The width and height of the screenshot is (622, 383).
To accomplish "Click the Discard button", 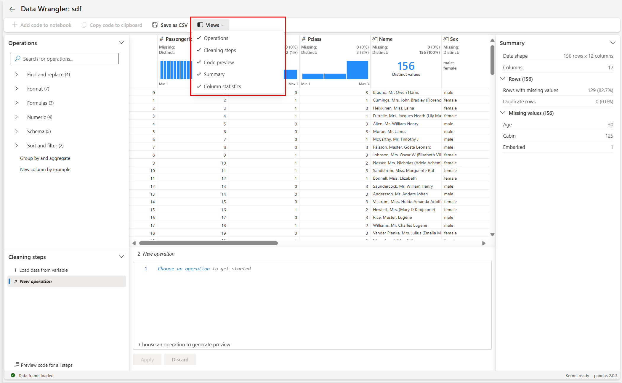I will [x=180, y=359].
